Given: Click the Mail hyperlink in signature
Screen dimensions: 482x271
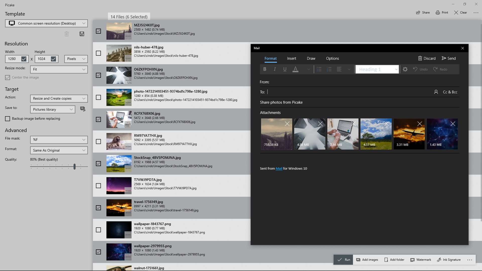Looking at the screenshot, I should click(279, 169).
